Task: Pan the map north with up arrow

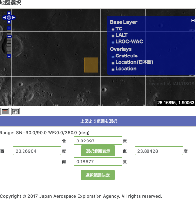Action: point(9,13)
